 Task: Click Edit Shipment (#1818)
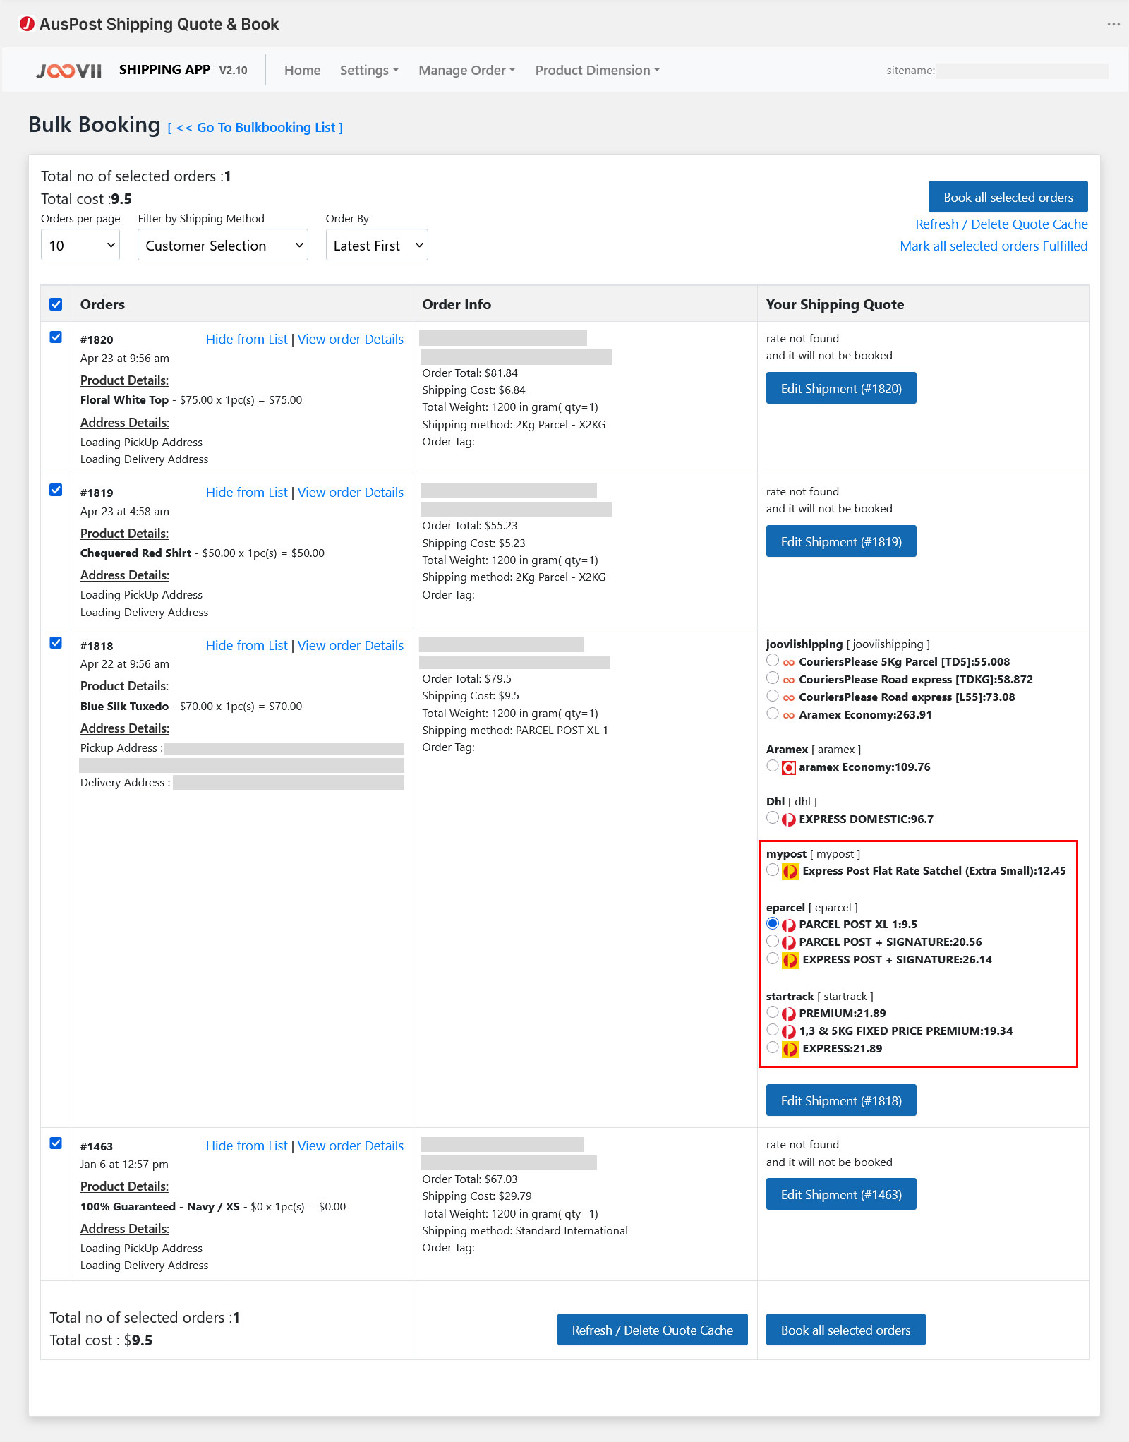[841, 1100]
